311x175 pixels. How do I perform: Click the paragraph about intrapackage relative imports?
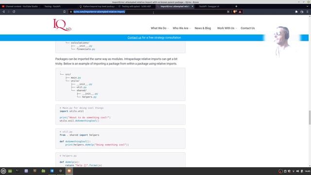117,61
